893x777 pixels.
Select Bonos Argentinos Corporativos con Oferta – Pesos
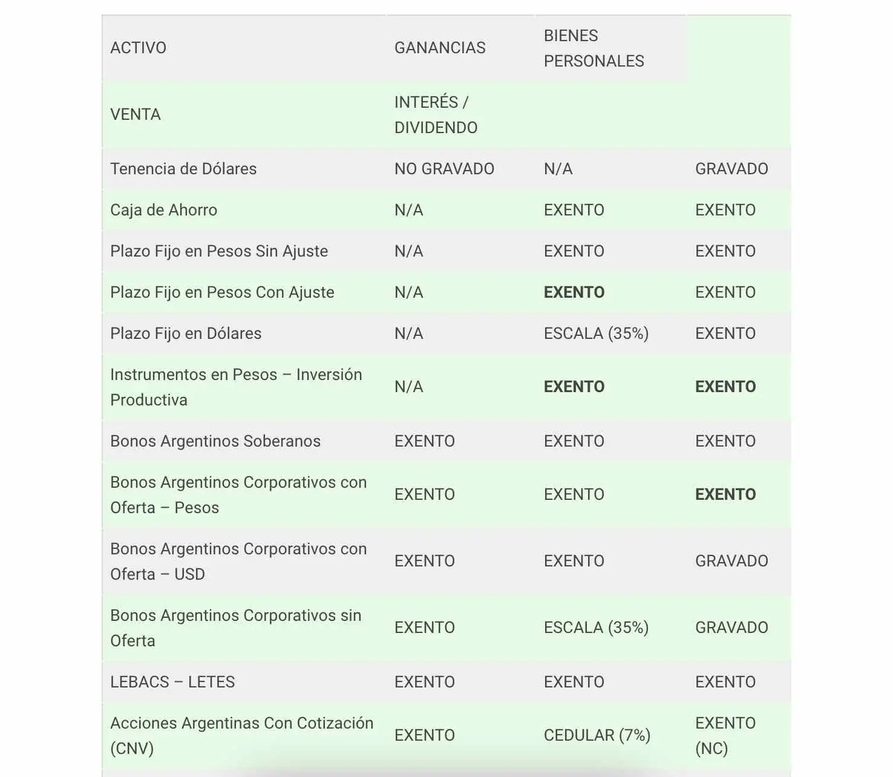point(238,495)
